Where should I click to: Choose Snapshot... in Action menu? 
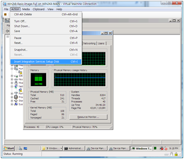coord(46,50)
